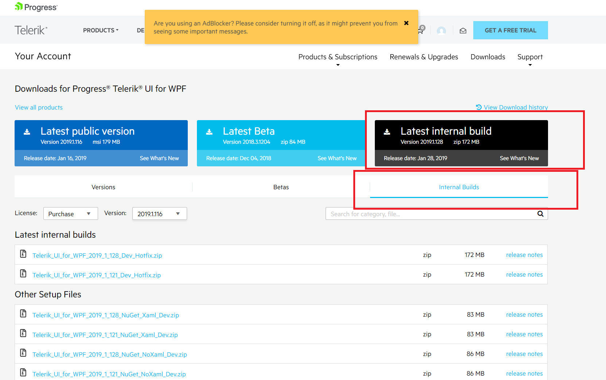The image size is (606, 380).
Task: Click the Your Account heading
Action: click(43, 56)
